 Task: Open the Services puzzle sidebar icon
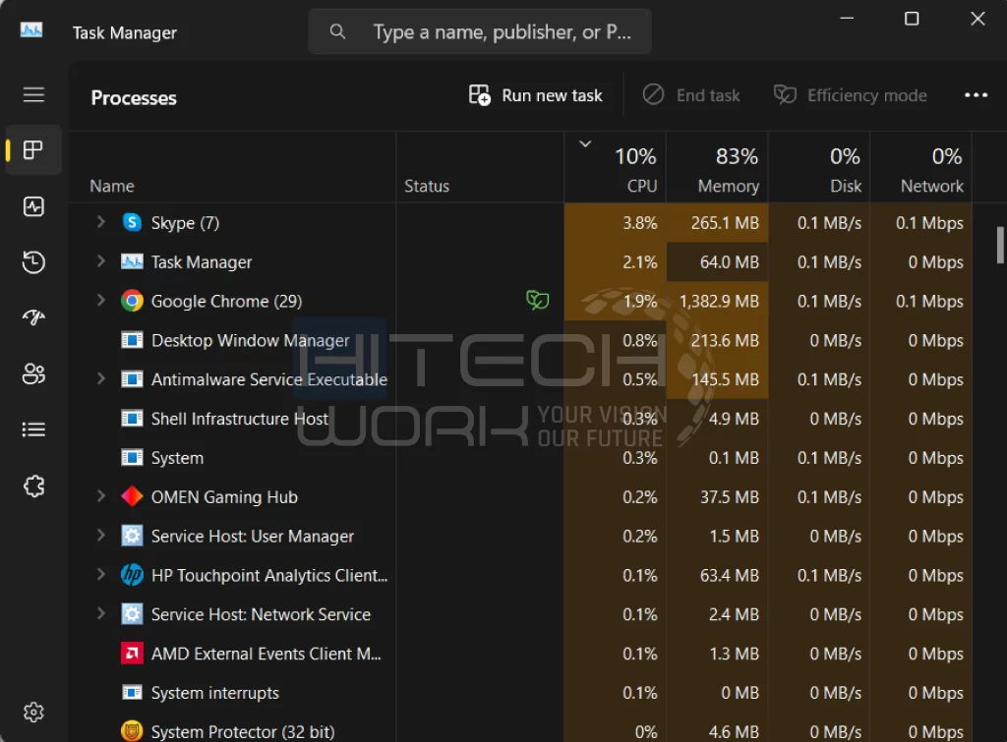pos(33,485)
